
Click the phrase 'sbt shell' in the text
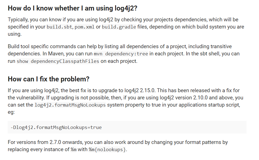(x=210, y=54)
